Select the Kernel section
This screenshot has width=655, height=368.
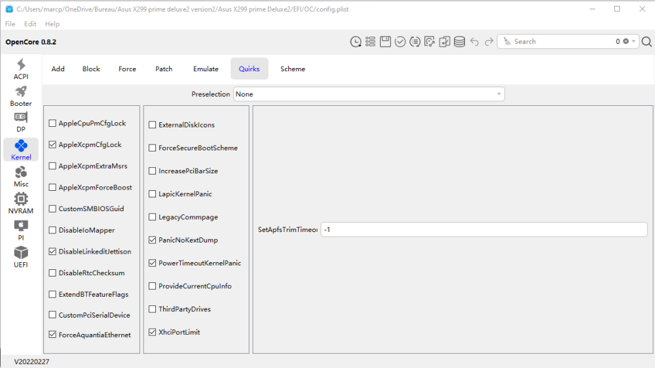click(x=21, y=150)
